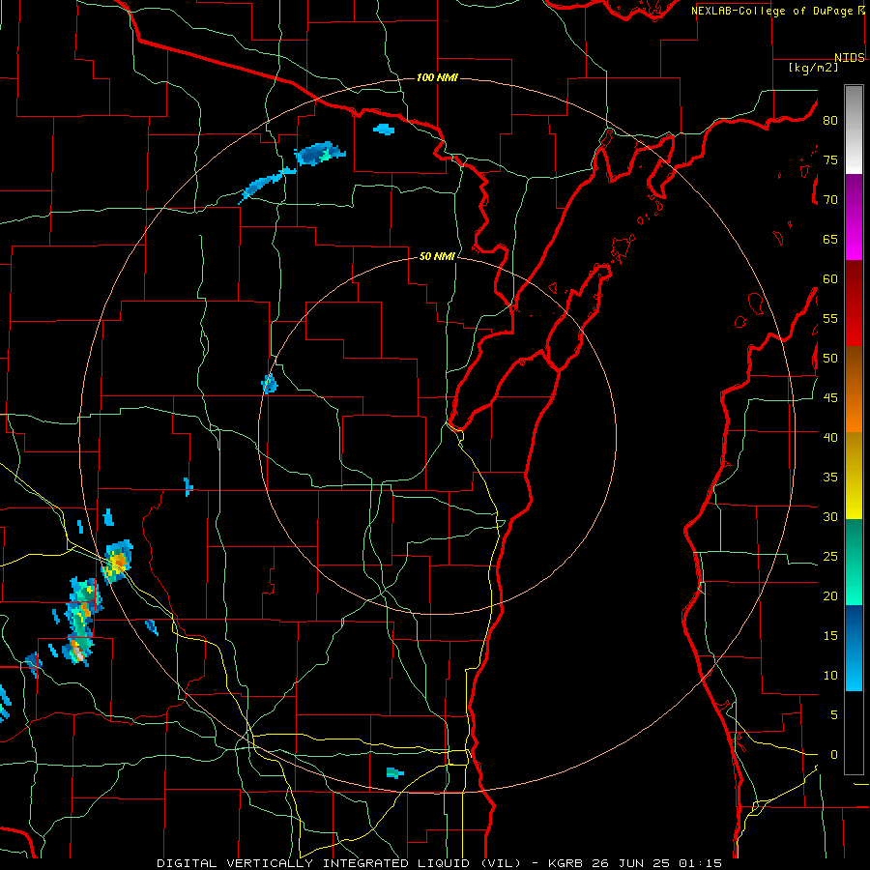This screenshot has width=870, height=870.
Task: Click the 50 NMI range ring label
Action: click(x=437, y=256)
